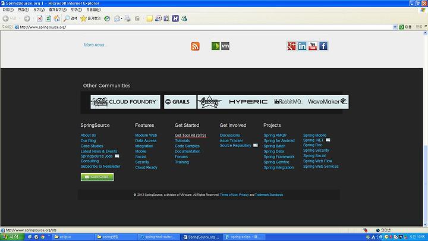Open Favorites star toolbar button

pyautogui.click(x=90, y=18)
